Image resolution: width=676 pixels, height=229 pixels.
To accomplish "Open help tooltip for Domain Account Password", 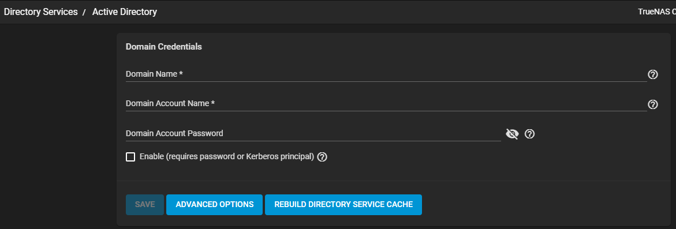I will pos(529,134).
